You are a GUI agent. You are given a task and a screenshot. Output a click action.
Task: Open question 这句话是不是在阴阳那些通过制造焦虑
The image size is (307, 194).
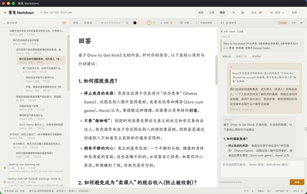click(x=40, y=51)
